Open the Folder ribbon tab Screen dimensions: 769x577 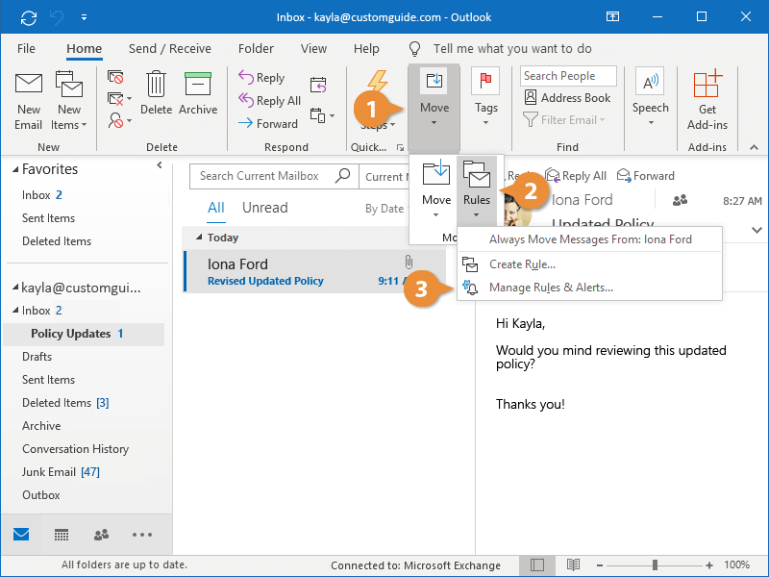[256, 49]
